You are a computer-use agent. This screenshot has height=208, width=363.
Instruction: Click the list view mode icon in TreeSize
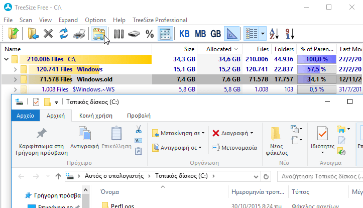click(x=252, y=34)
